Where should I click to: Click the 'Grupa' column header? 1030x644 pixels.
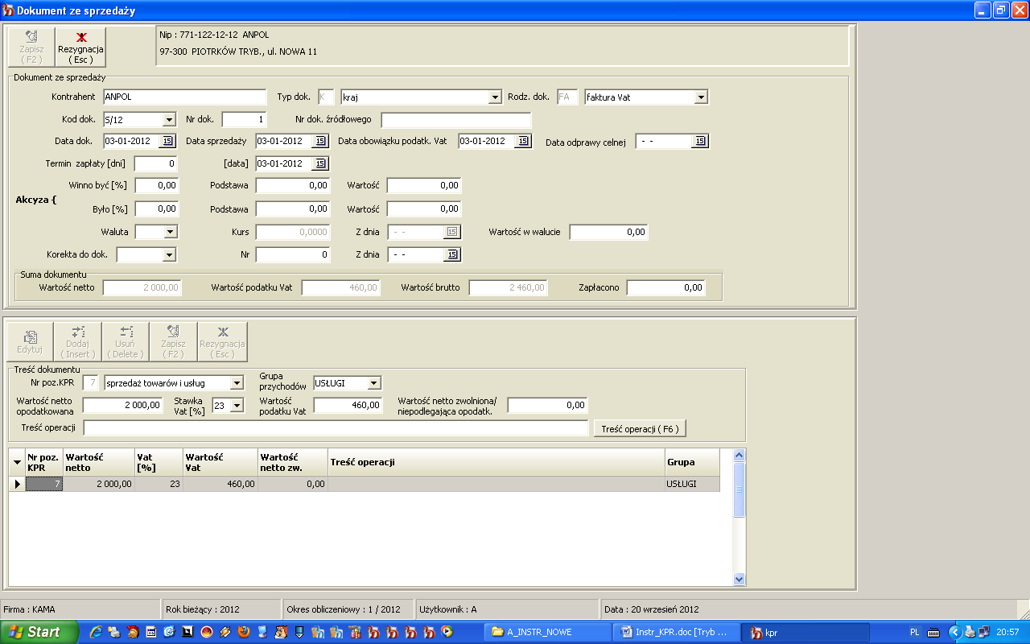tap(691, 462)
